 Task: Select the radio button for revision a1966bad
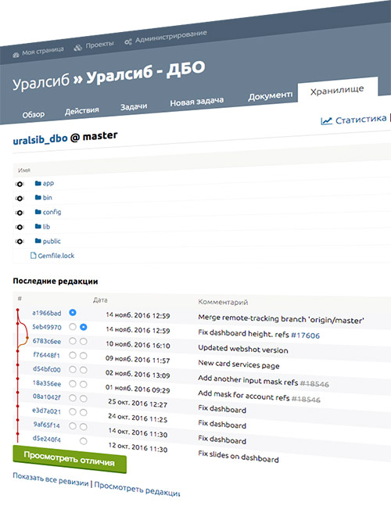73,312
